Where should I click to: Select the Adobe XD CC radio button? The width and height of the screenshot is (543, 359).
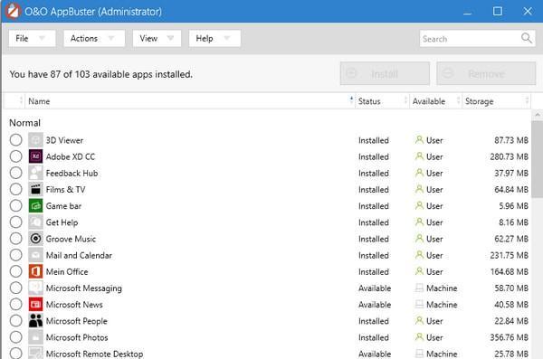(x=16, y=156)
